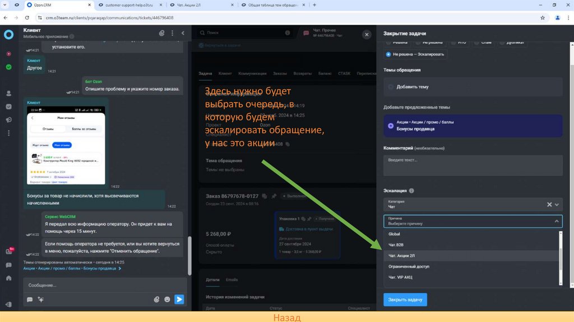Open the Возвраты tab
The width and height of the screenshot is (574, 322).
pos(302,73)
